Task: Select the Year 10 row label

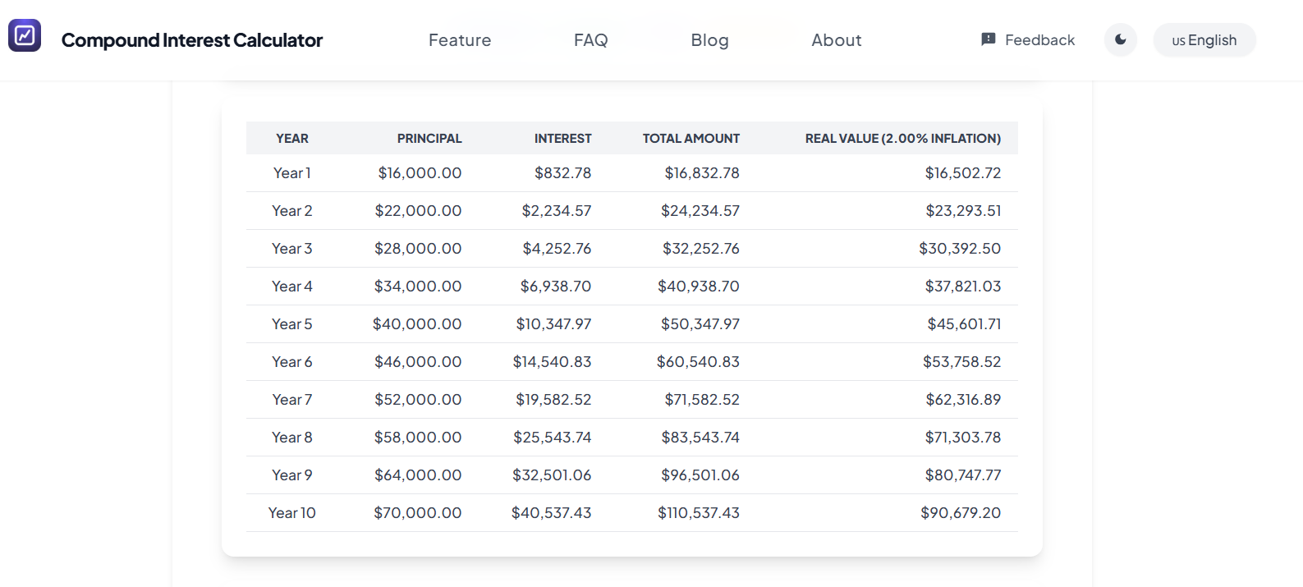Action: tap(291, 513)
